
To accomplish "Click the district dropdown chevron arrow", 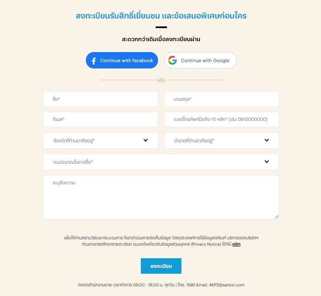I will click(x=267, y=140).
